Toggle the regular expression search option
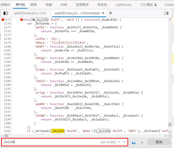The width and height of the screenshot is (174, 148). coord(142,143)
